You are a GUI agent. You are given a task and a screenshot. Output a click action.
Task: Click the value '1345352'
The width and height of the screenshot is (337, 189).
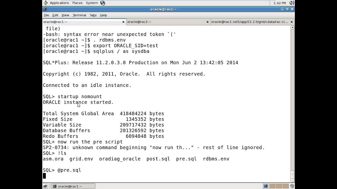click(136, 119)
